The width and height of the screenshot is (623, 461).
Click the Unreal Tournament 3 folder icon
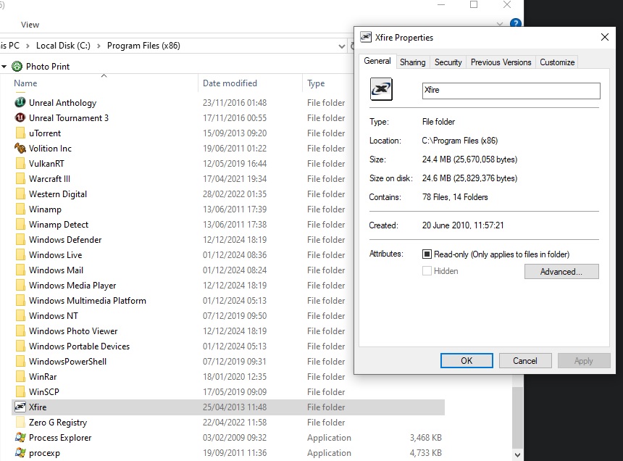point(20,117)
